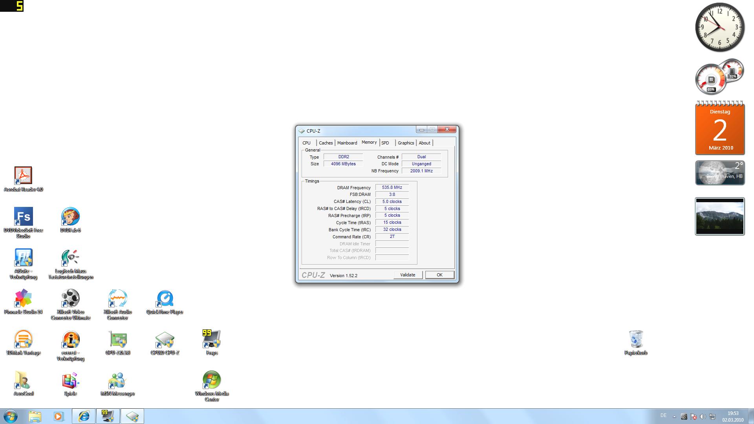Click the mountain slideshow gadget thumbnail

(x=719, y=216)
